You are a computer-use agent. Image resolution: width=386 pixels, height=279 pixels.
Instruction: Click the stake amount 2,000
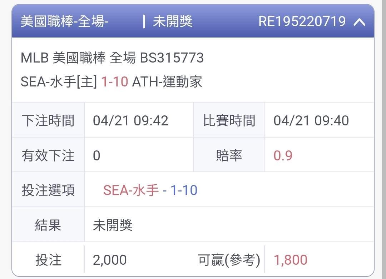point(110,260)
